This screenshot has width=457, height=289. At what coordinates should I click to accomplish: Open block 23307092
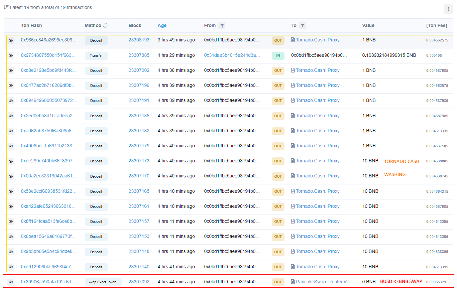[x=139, y=282]
